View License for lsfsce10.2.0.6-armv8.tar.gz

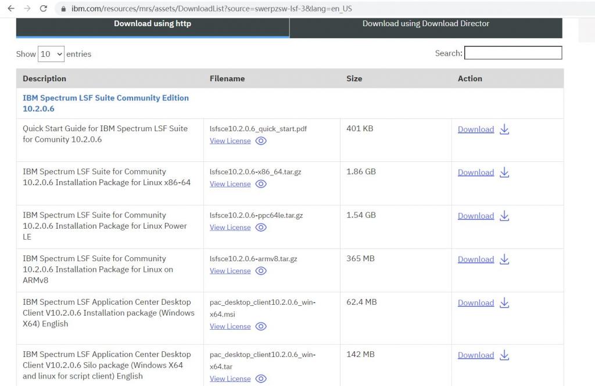pyautogui.click(x=230, y=270)
